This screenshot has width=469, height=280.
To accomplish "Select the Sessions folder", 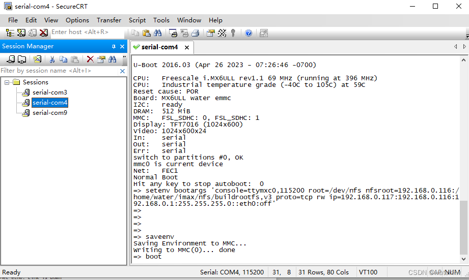I will tap(35, 82).
